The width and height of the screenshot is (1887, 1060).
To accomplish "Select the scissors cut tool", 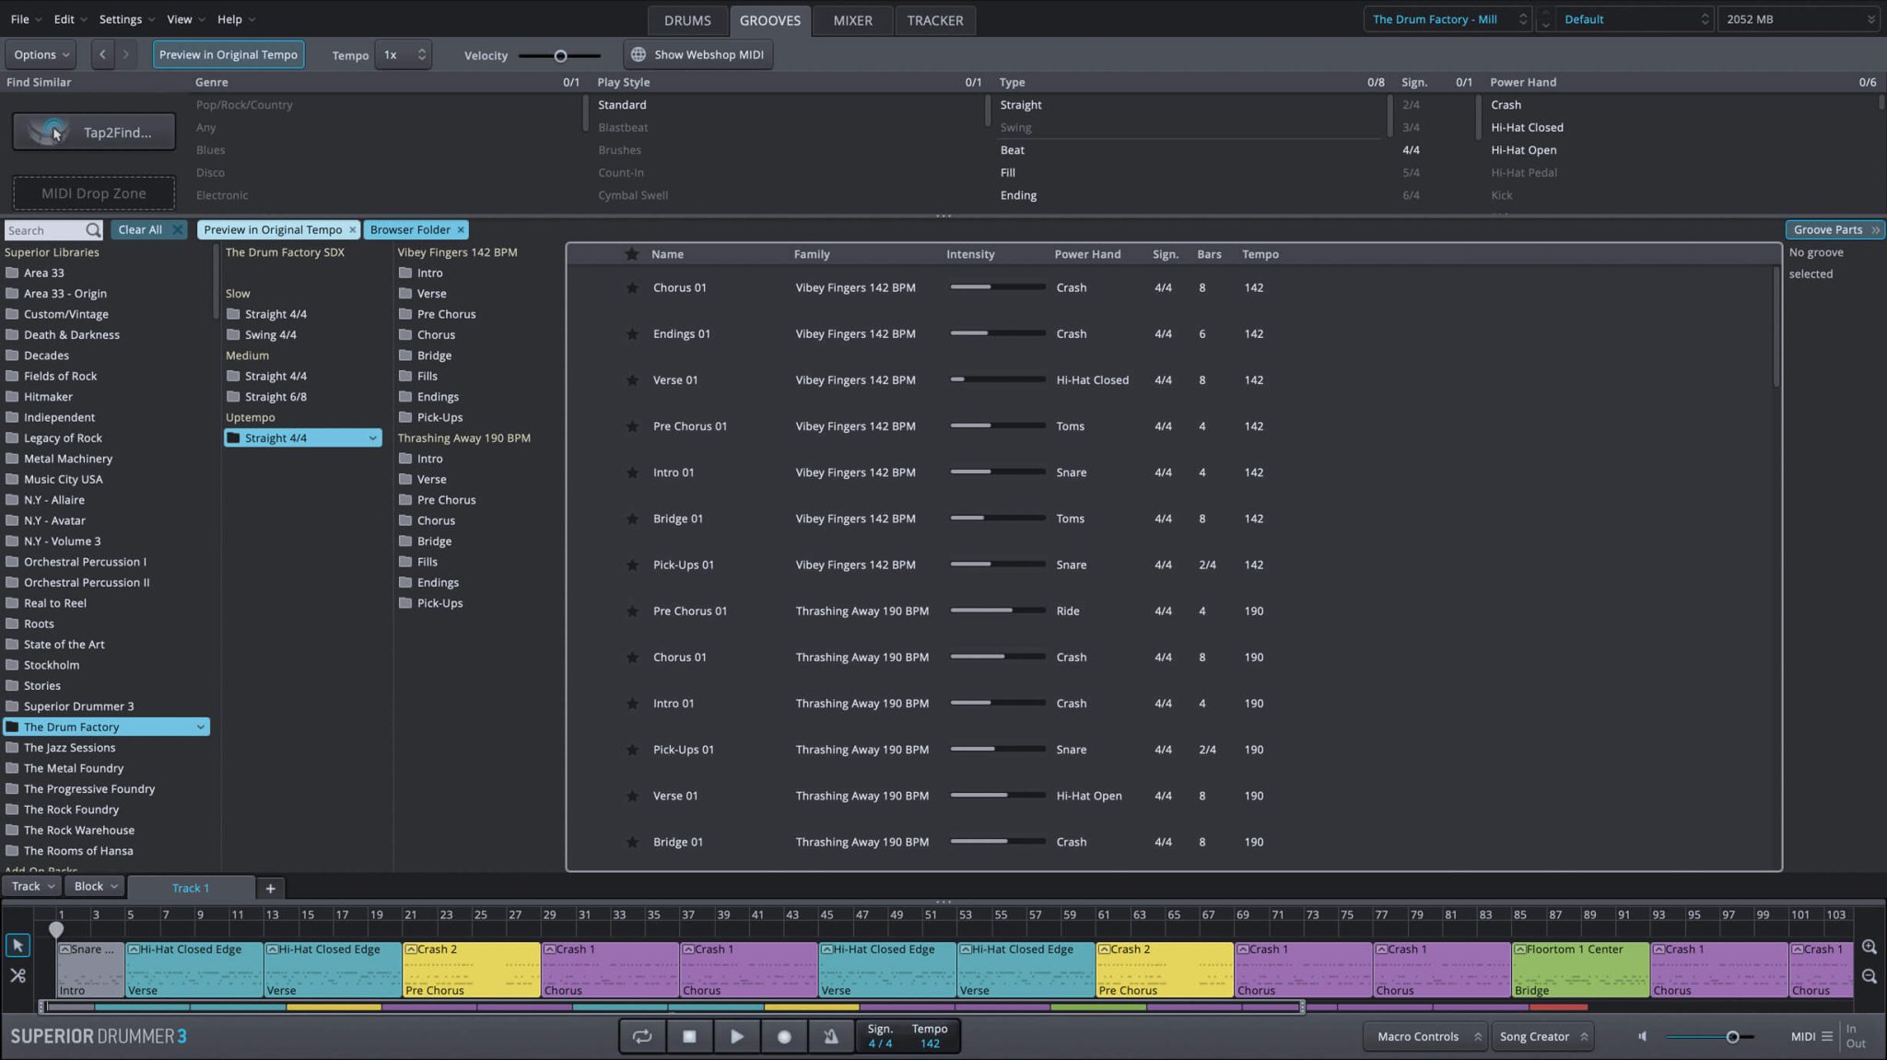I will (18, 975).
